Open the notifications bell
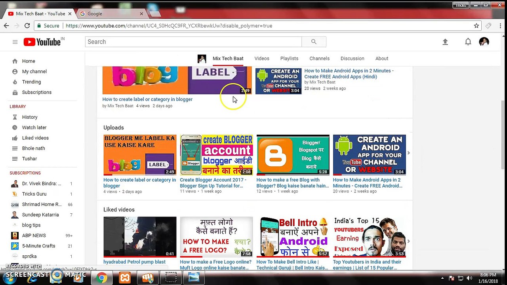 coord(468,42)
